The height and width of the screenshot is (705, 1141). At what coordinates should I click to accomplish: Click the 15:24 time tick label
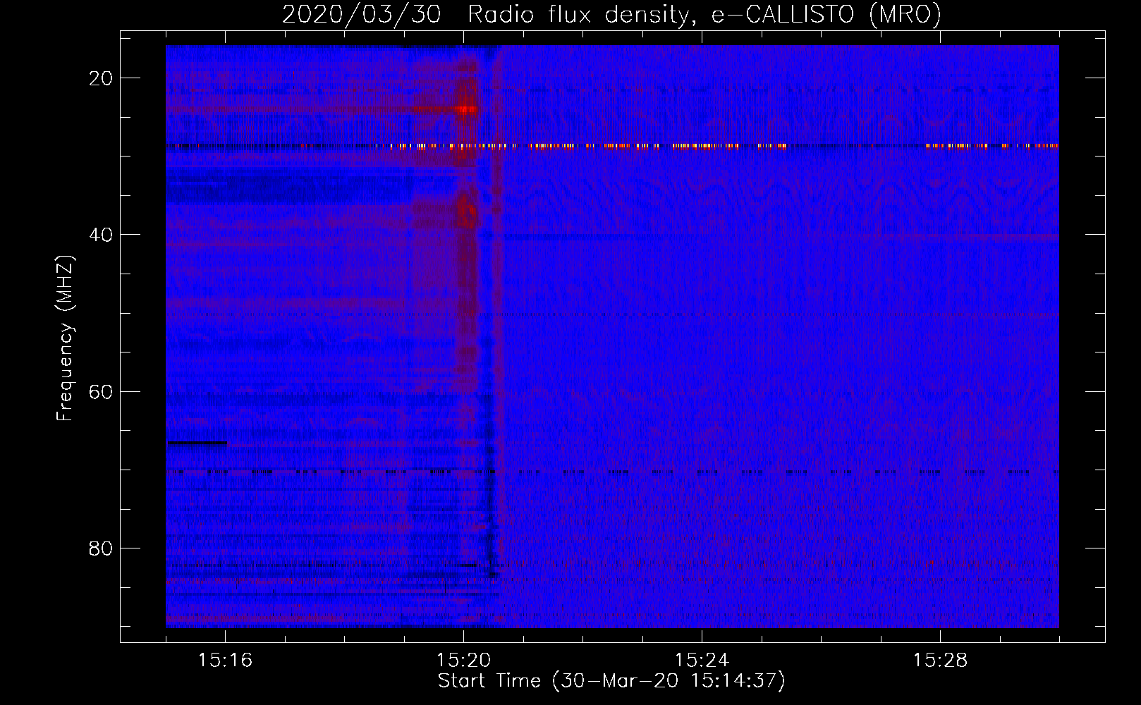point(702,660)
